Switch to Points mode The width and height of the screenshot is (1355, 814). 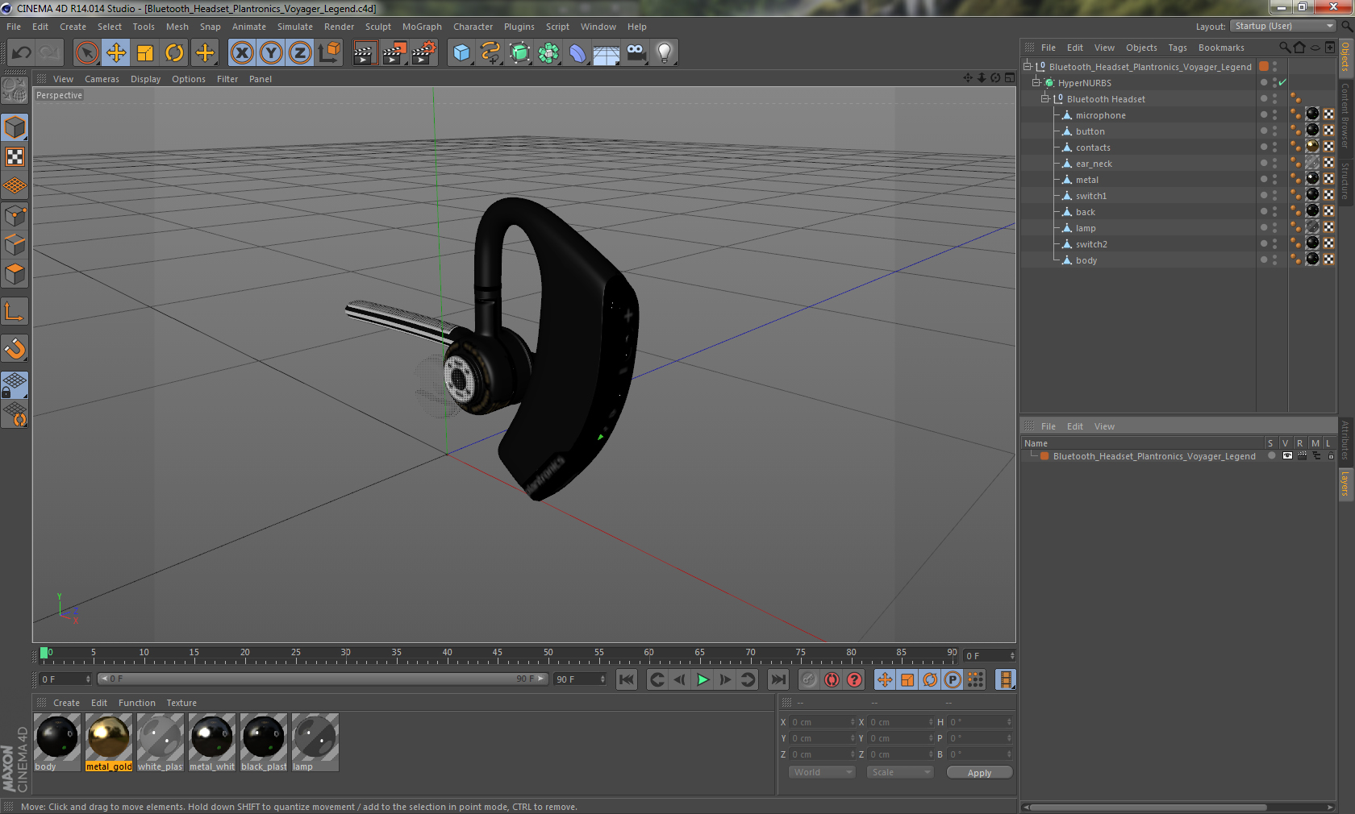tap(15, 215)
